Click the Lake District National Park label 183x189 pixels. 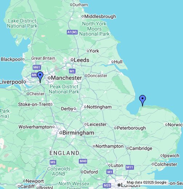[x=22, y=23]
